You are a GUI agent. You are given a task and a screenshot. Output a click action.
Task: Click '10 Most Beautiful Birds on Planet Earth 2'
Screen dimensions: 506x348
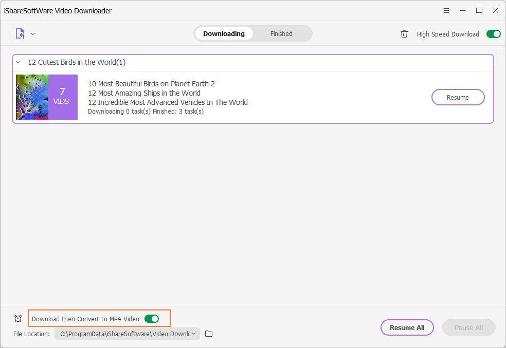click(151, 84)
